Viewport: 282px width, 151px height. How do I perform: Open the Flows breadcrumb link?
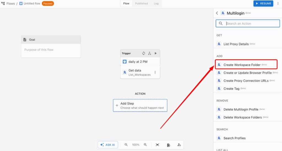[x=11, y=4]
